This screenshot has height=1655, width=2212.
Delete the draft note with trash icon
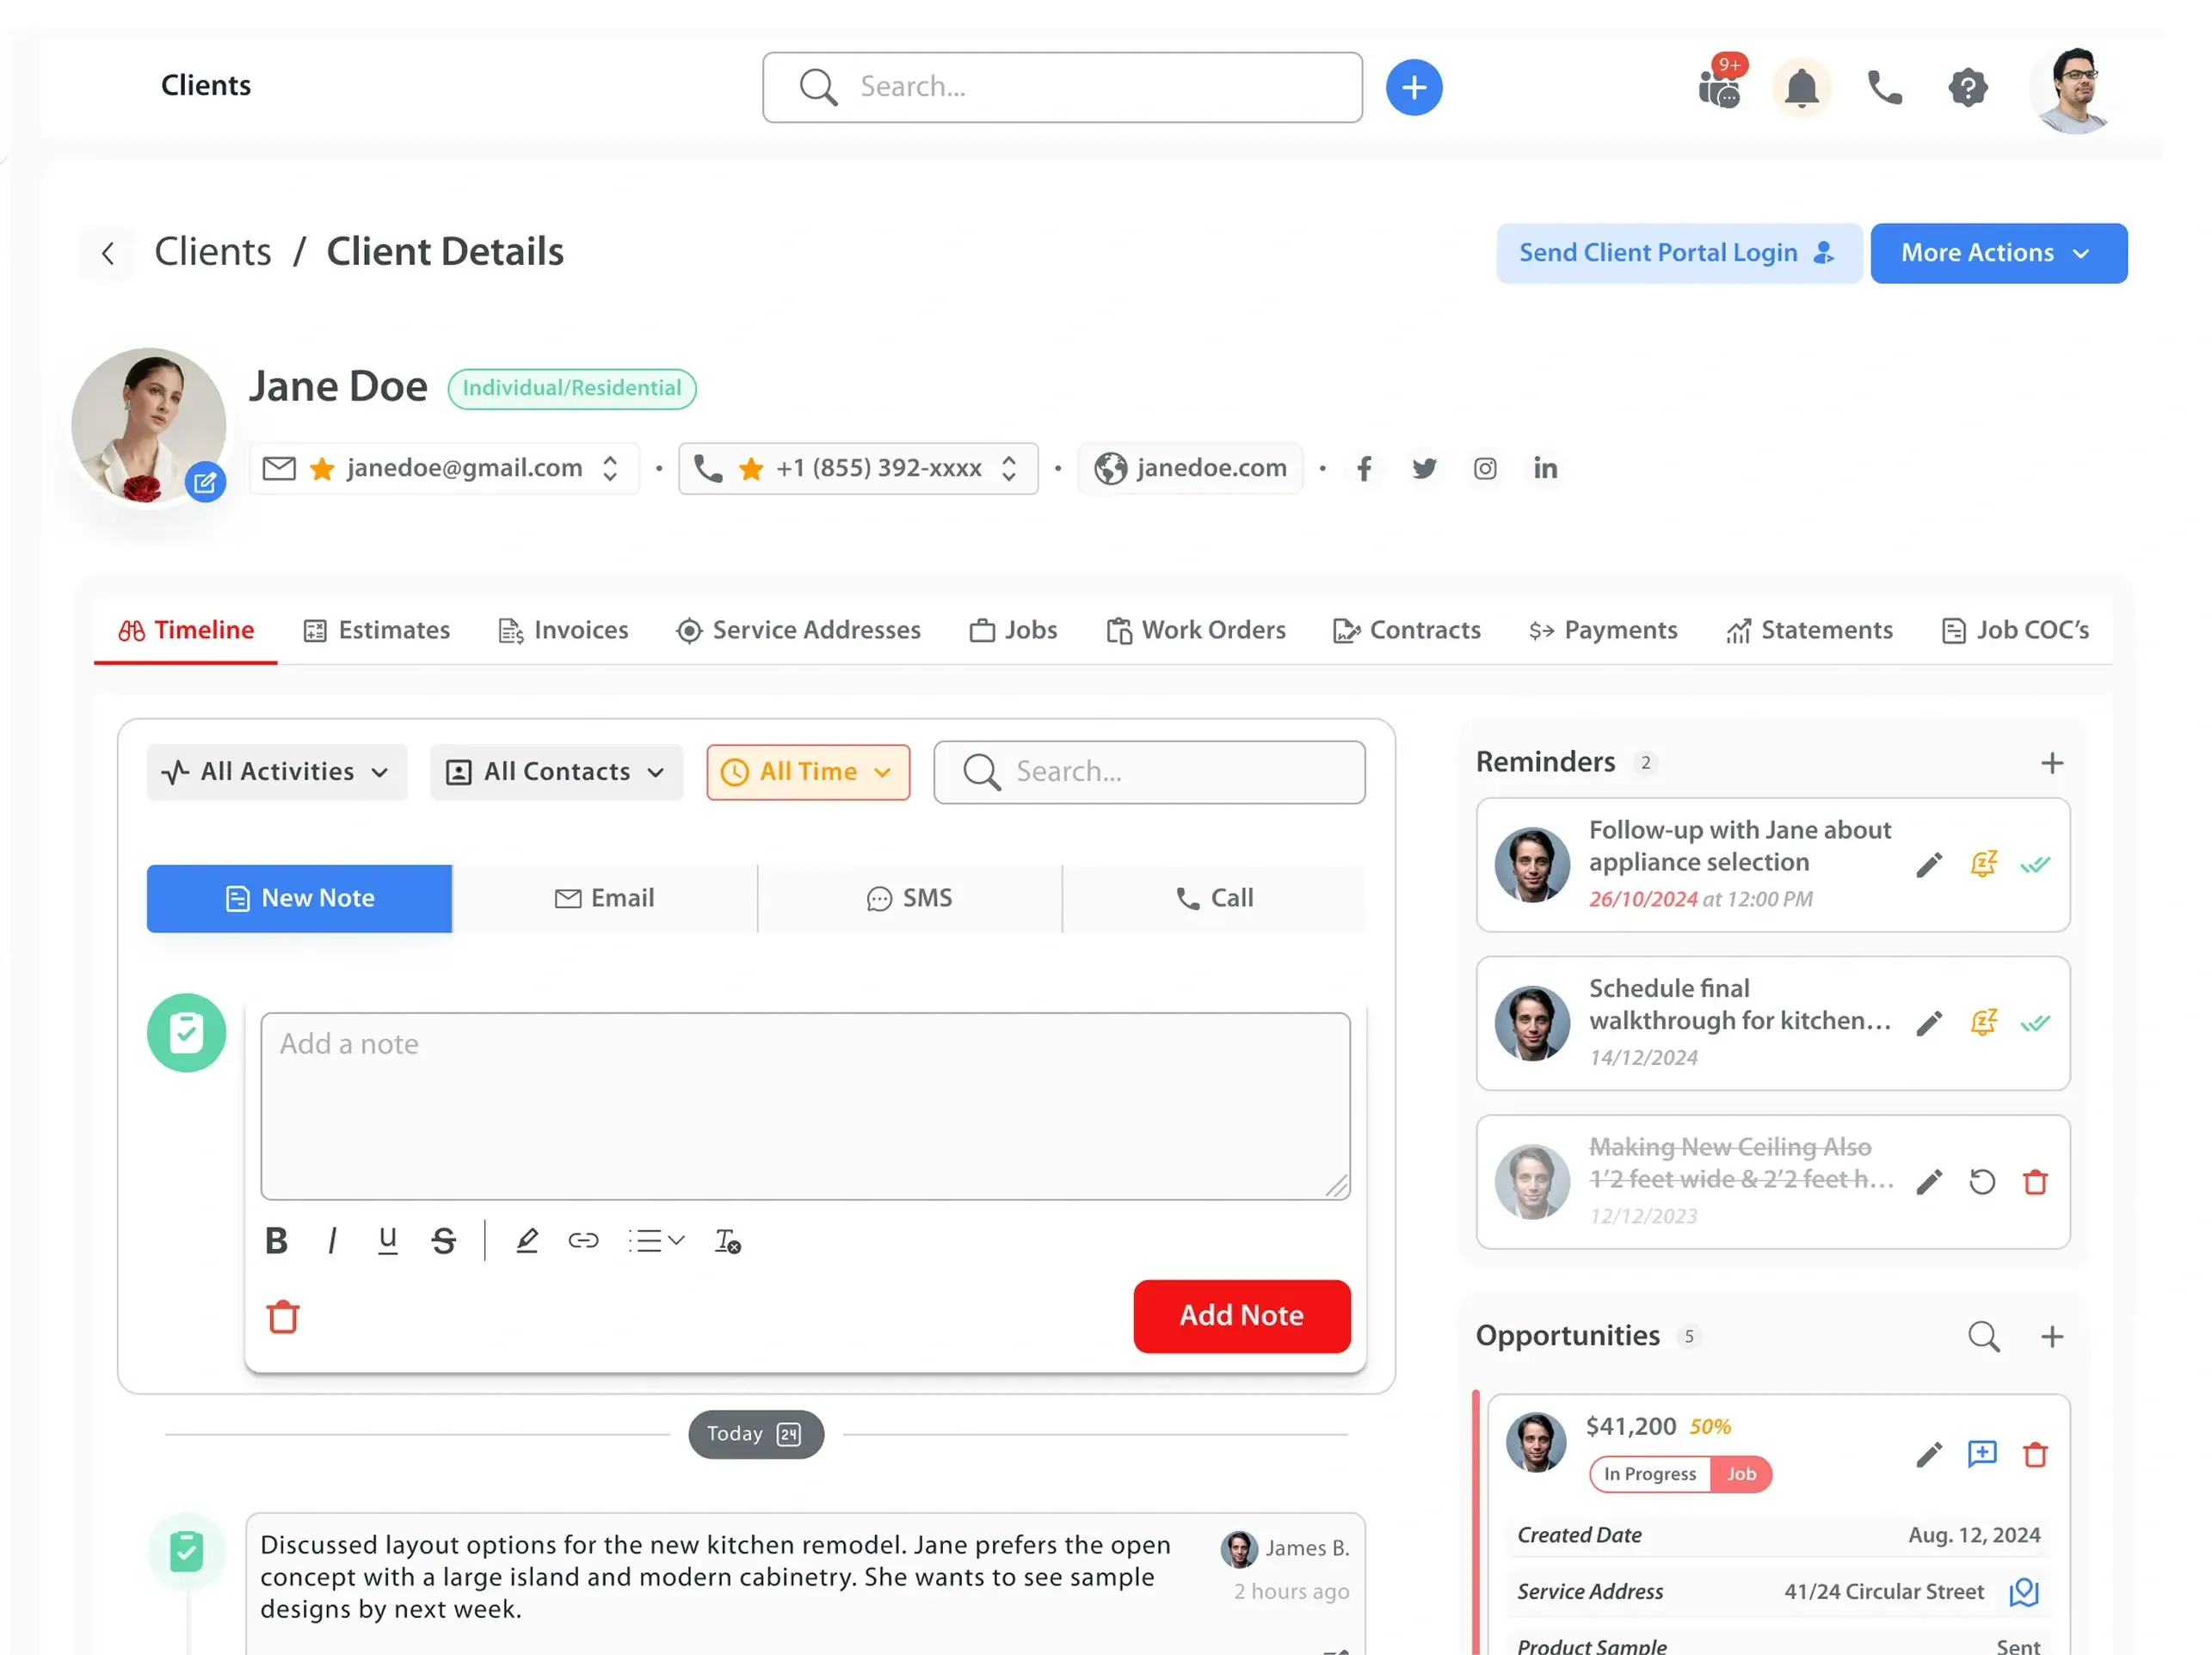[283, 1317]
